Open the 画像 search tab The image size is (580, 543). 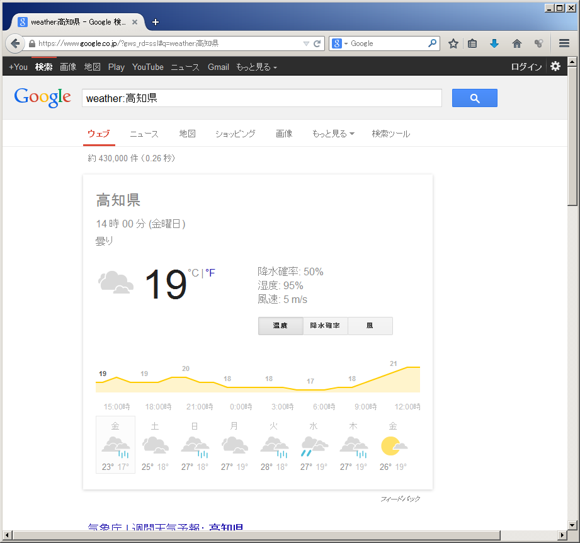tap(284, 134)
